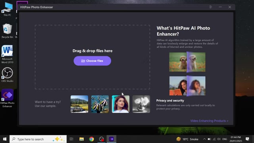Image resolution: width=254 pixels, height=143 pixels.
Task: Click the battery status tray icon
Action: 209,139
